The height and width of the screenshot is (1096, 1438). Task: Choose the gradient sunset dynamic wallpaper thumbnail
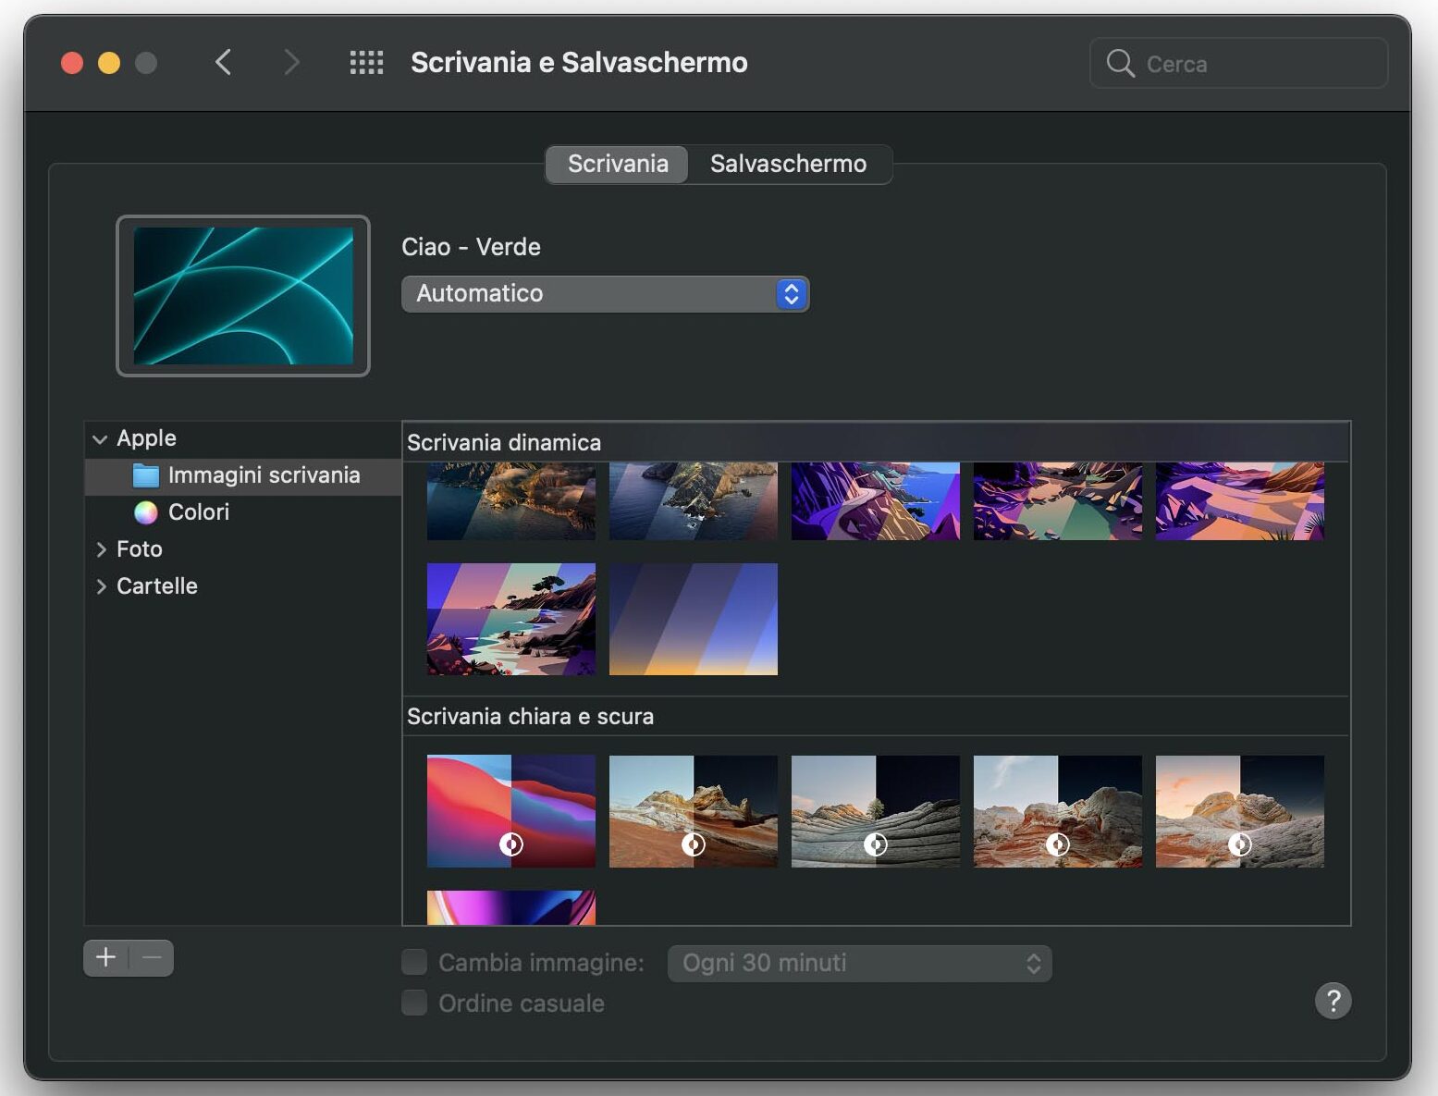[x=693, y=619]
